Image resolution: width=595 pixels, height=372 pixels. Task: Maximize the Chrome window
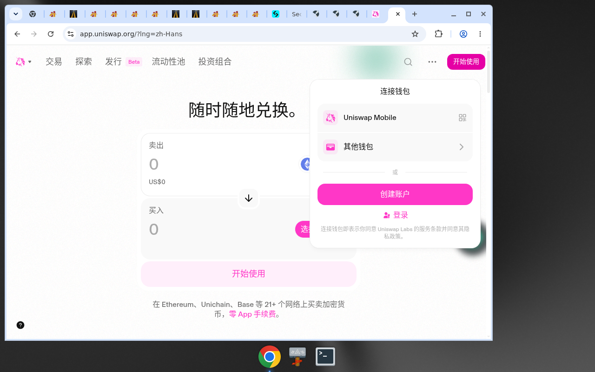[x=469, y=14]
